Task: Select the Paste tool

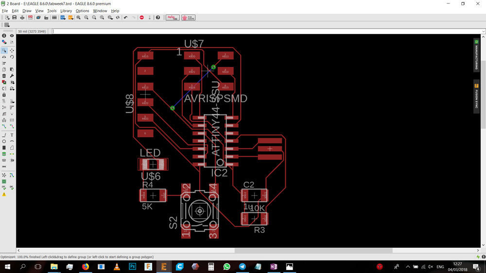Action: (x=12, y=69)
